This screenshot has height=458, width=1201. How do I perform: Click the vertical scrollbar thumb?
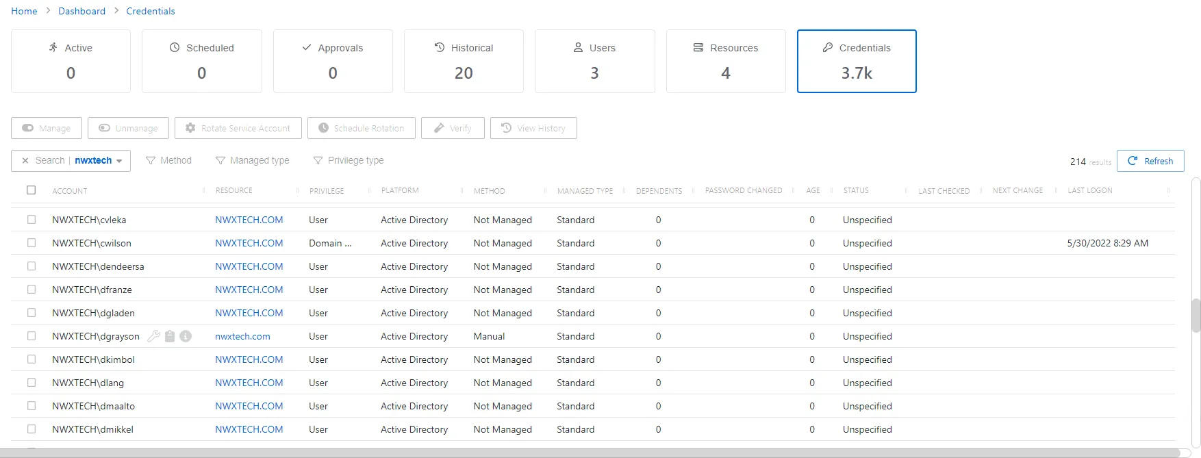tap(1196, 315)
